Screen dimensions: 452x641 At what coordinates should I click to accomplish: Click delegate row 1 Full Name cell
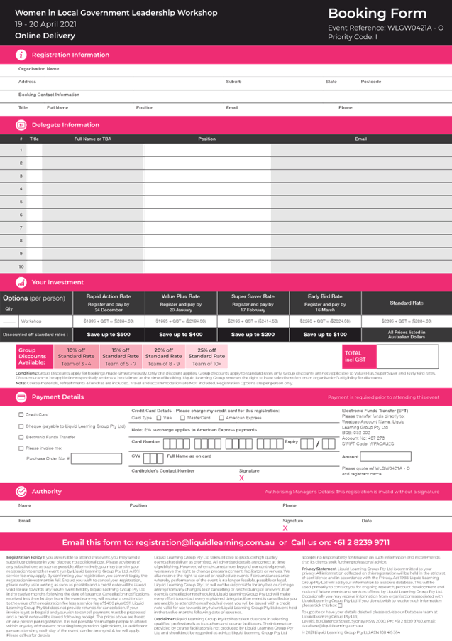click(93, 150)
